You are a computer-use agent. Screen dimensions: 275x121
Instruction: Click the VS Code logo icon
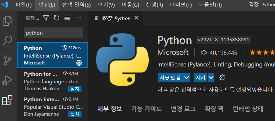(x=5, y=5)
